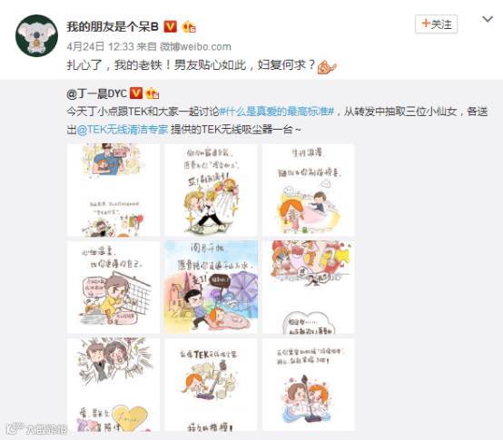The width and height of the screenshot is (503, 440).
Task: Click the membership crown icon beside @丁一晨DYC
Action: tap(153, 93)
